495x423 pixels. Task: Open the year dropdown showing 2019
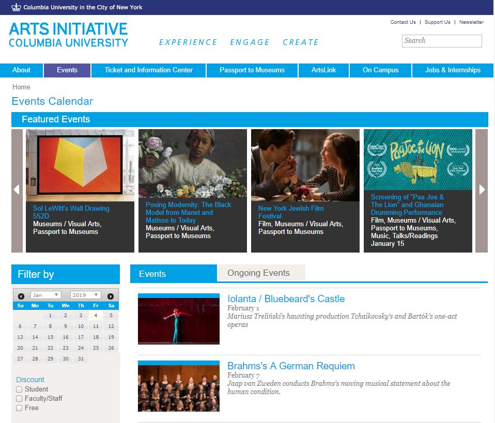pos(86,295)
